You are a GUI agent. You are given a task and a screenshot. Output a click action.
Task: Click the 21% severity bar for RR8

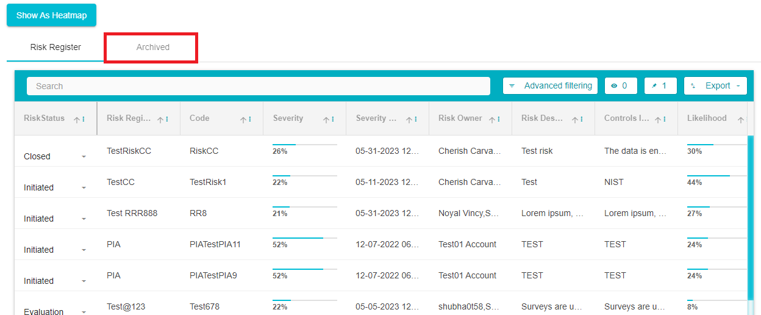304,207
